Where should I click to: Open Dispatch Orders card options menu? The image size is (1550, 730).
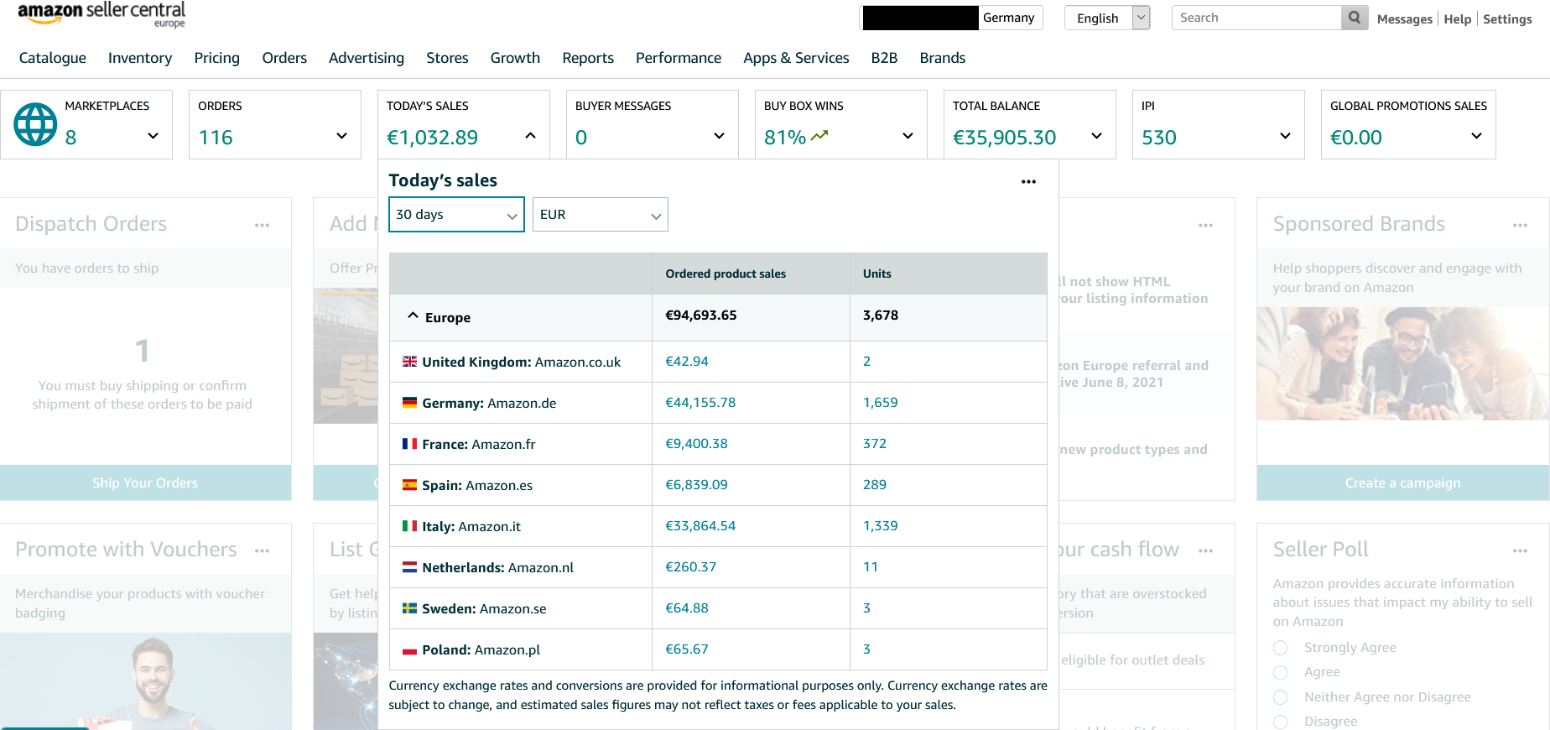(x=262, y=225)
